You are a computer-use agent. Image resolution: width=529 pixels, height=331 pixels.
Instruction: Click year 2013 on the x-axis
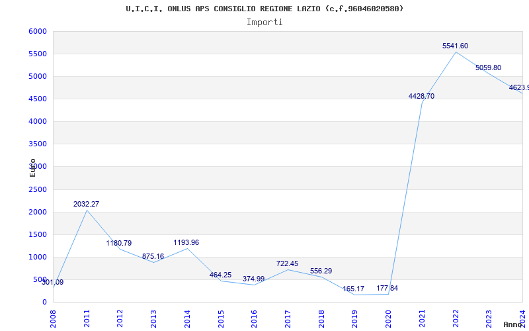(x=153, y=318)
